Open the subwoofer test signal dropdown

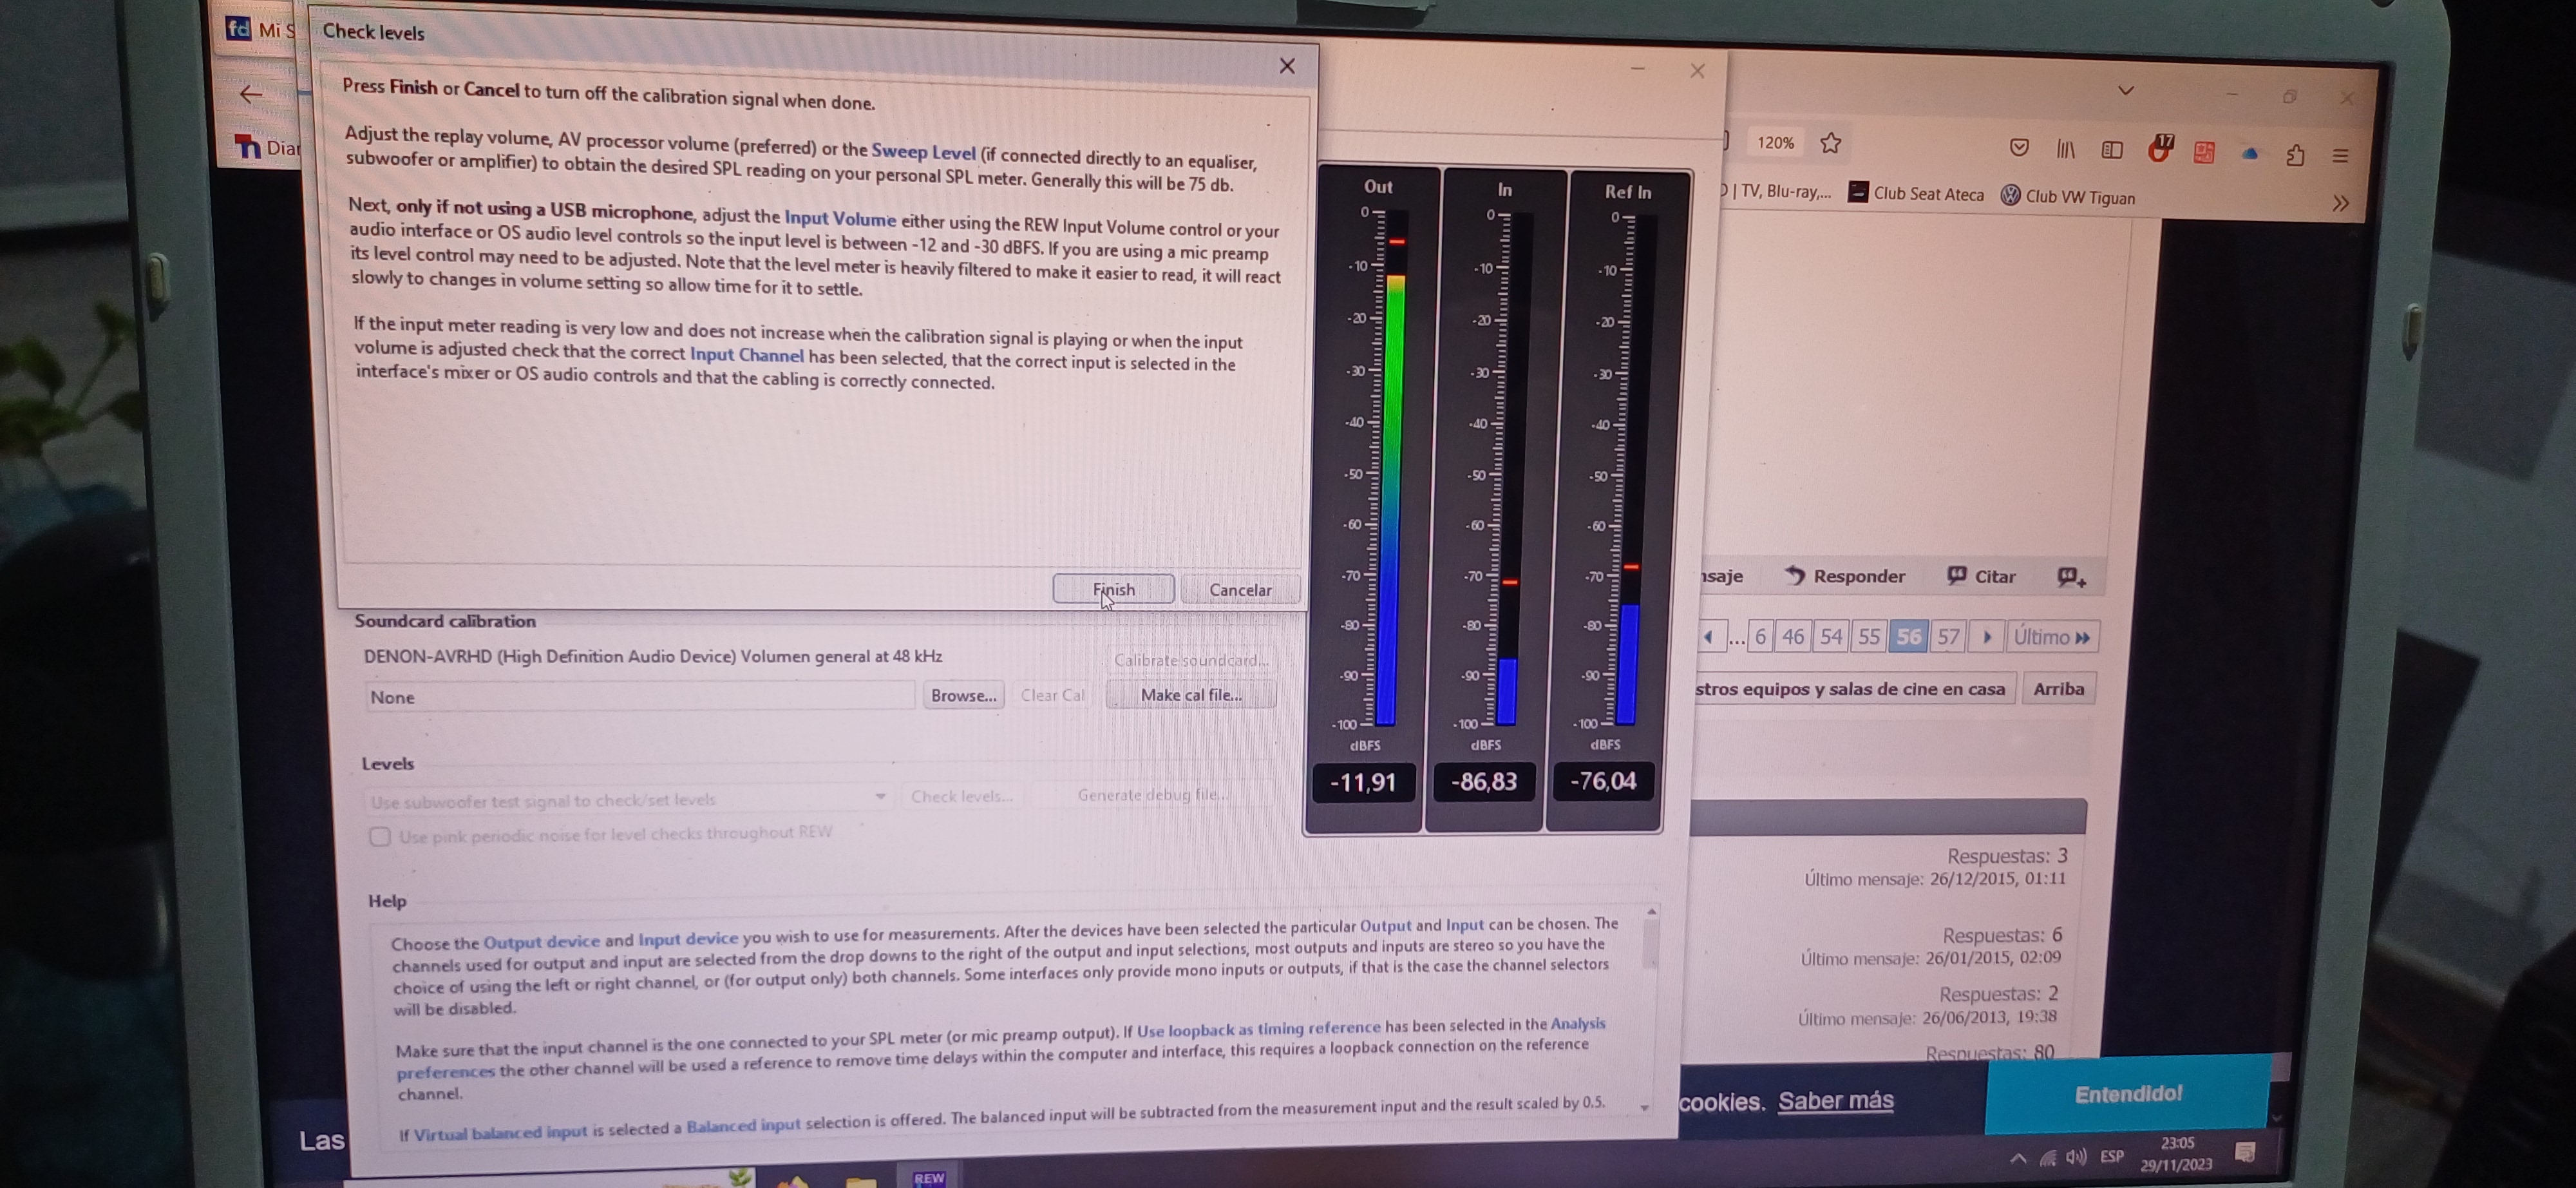[627, 800]
